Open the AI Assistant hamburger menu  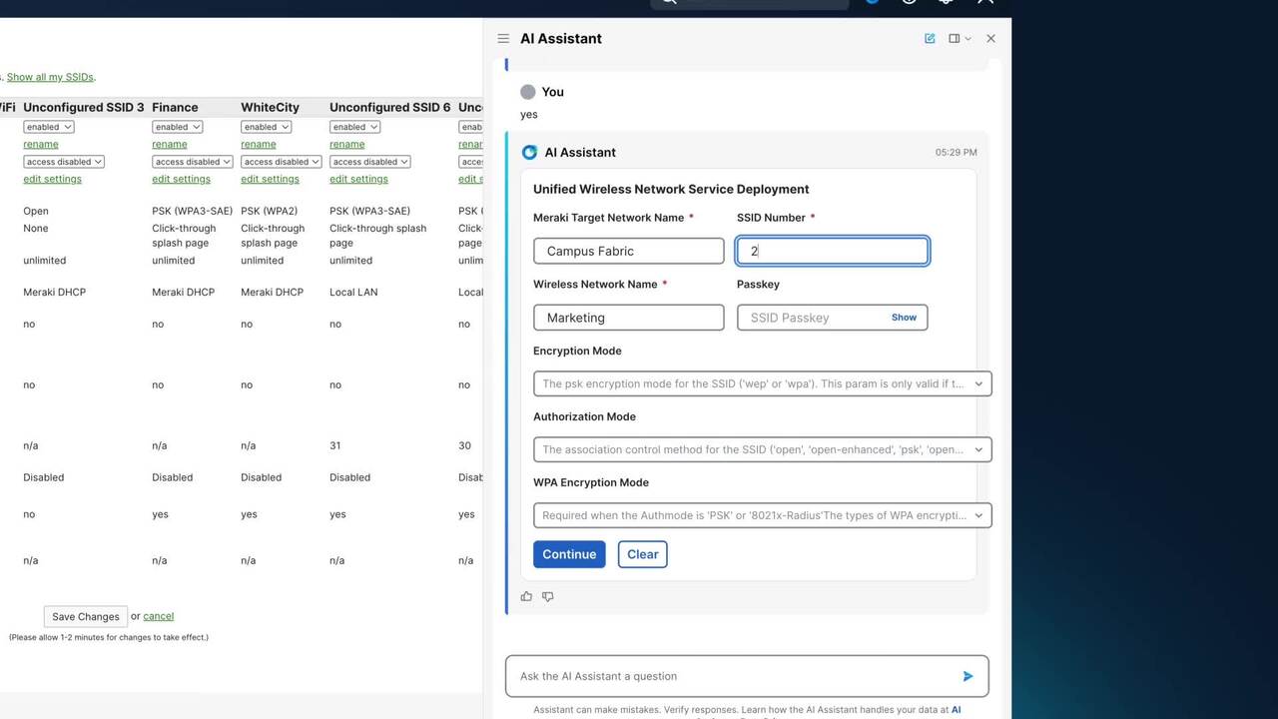click(503, 39)
